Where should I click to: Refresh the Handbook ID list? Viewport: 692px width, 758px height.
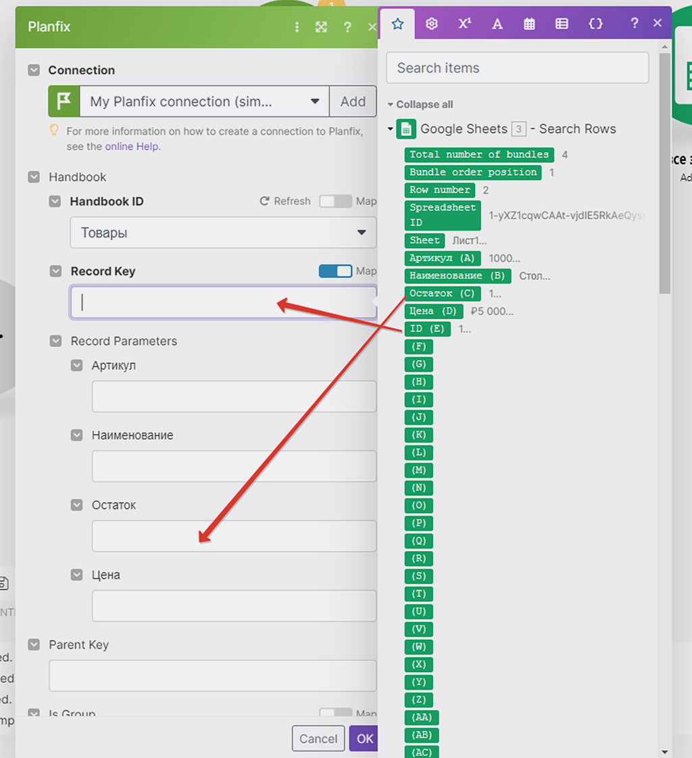pos(285,201)
